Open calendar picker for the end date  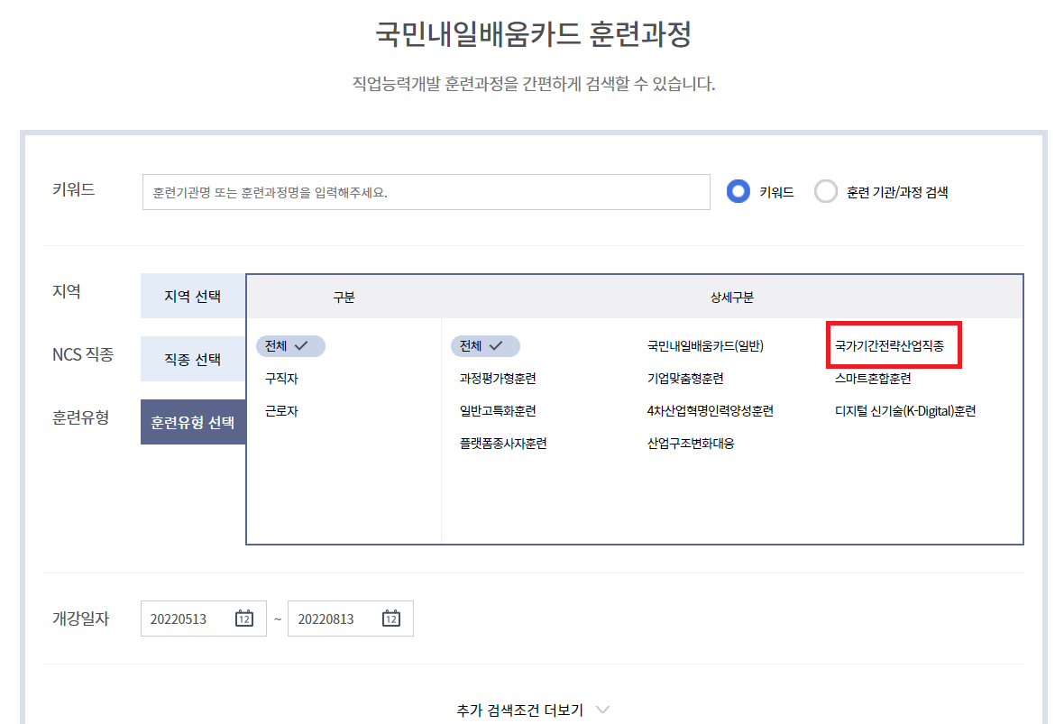tap(390, 619)
